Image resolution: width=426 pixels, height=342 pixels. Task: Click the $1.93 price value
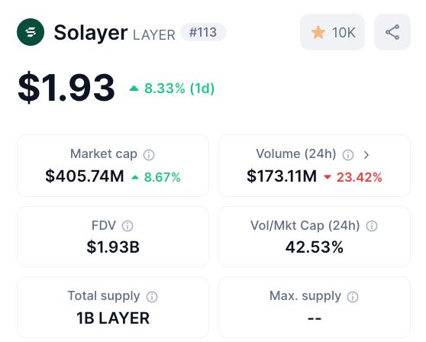click(66, 88)
